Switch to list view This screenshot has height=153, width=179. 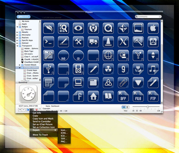tap(127, 107)
